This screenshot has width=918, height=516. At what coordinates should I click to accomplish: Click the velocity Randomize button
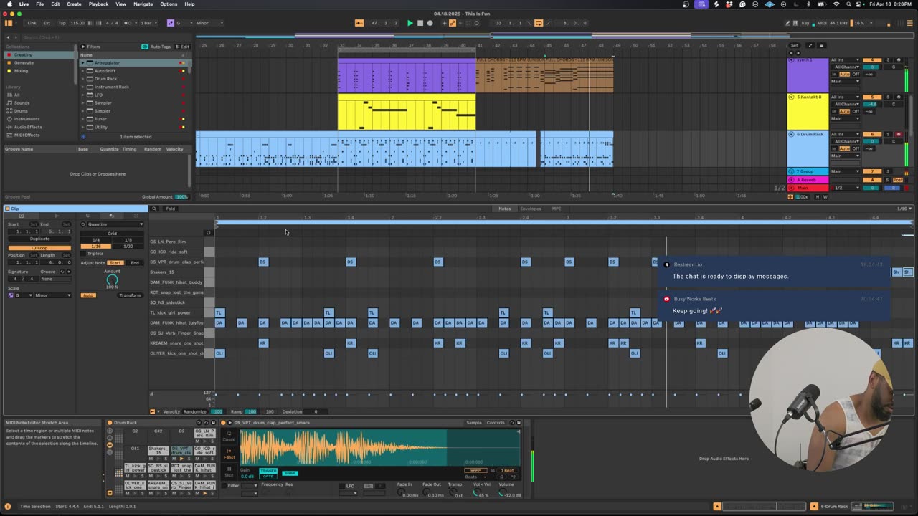coord(194,411)
